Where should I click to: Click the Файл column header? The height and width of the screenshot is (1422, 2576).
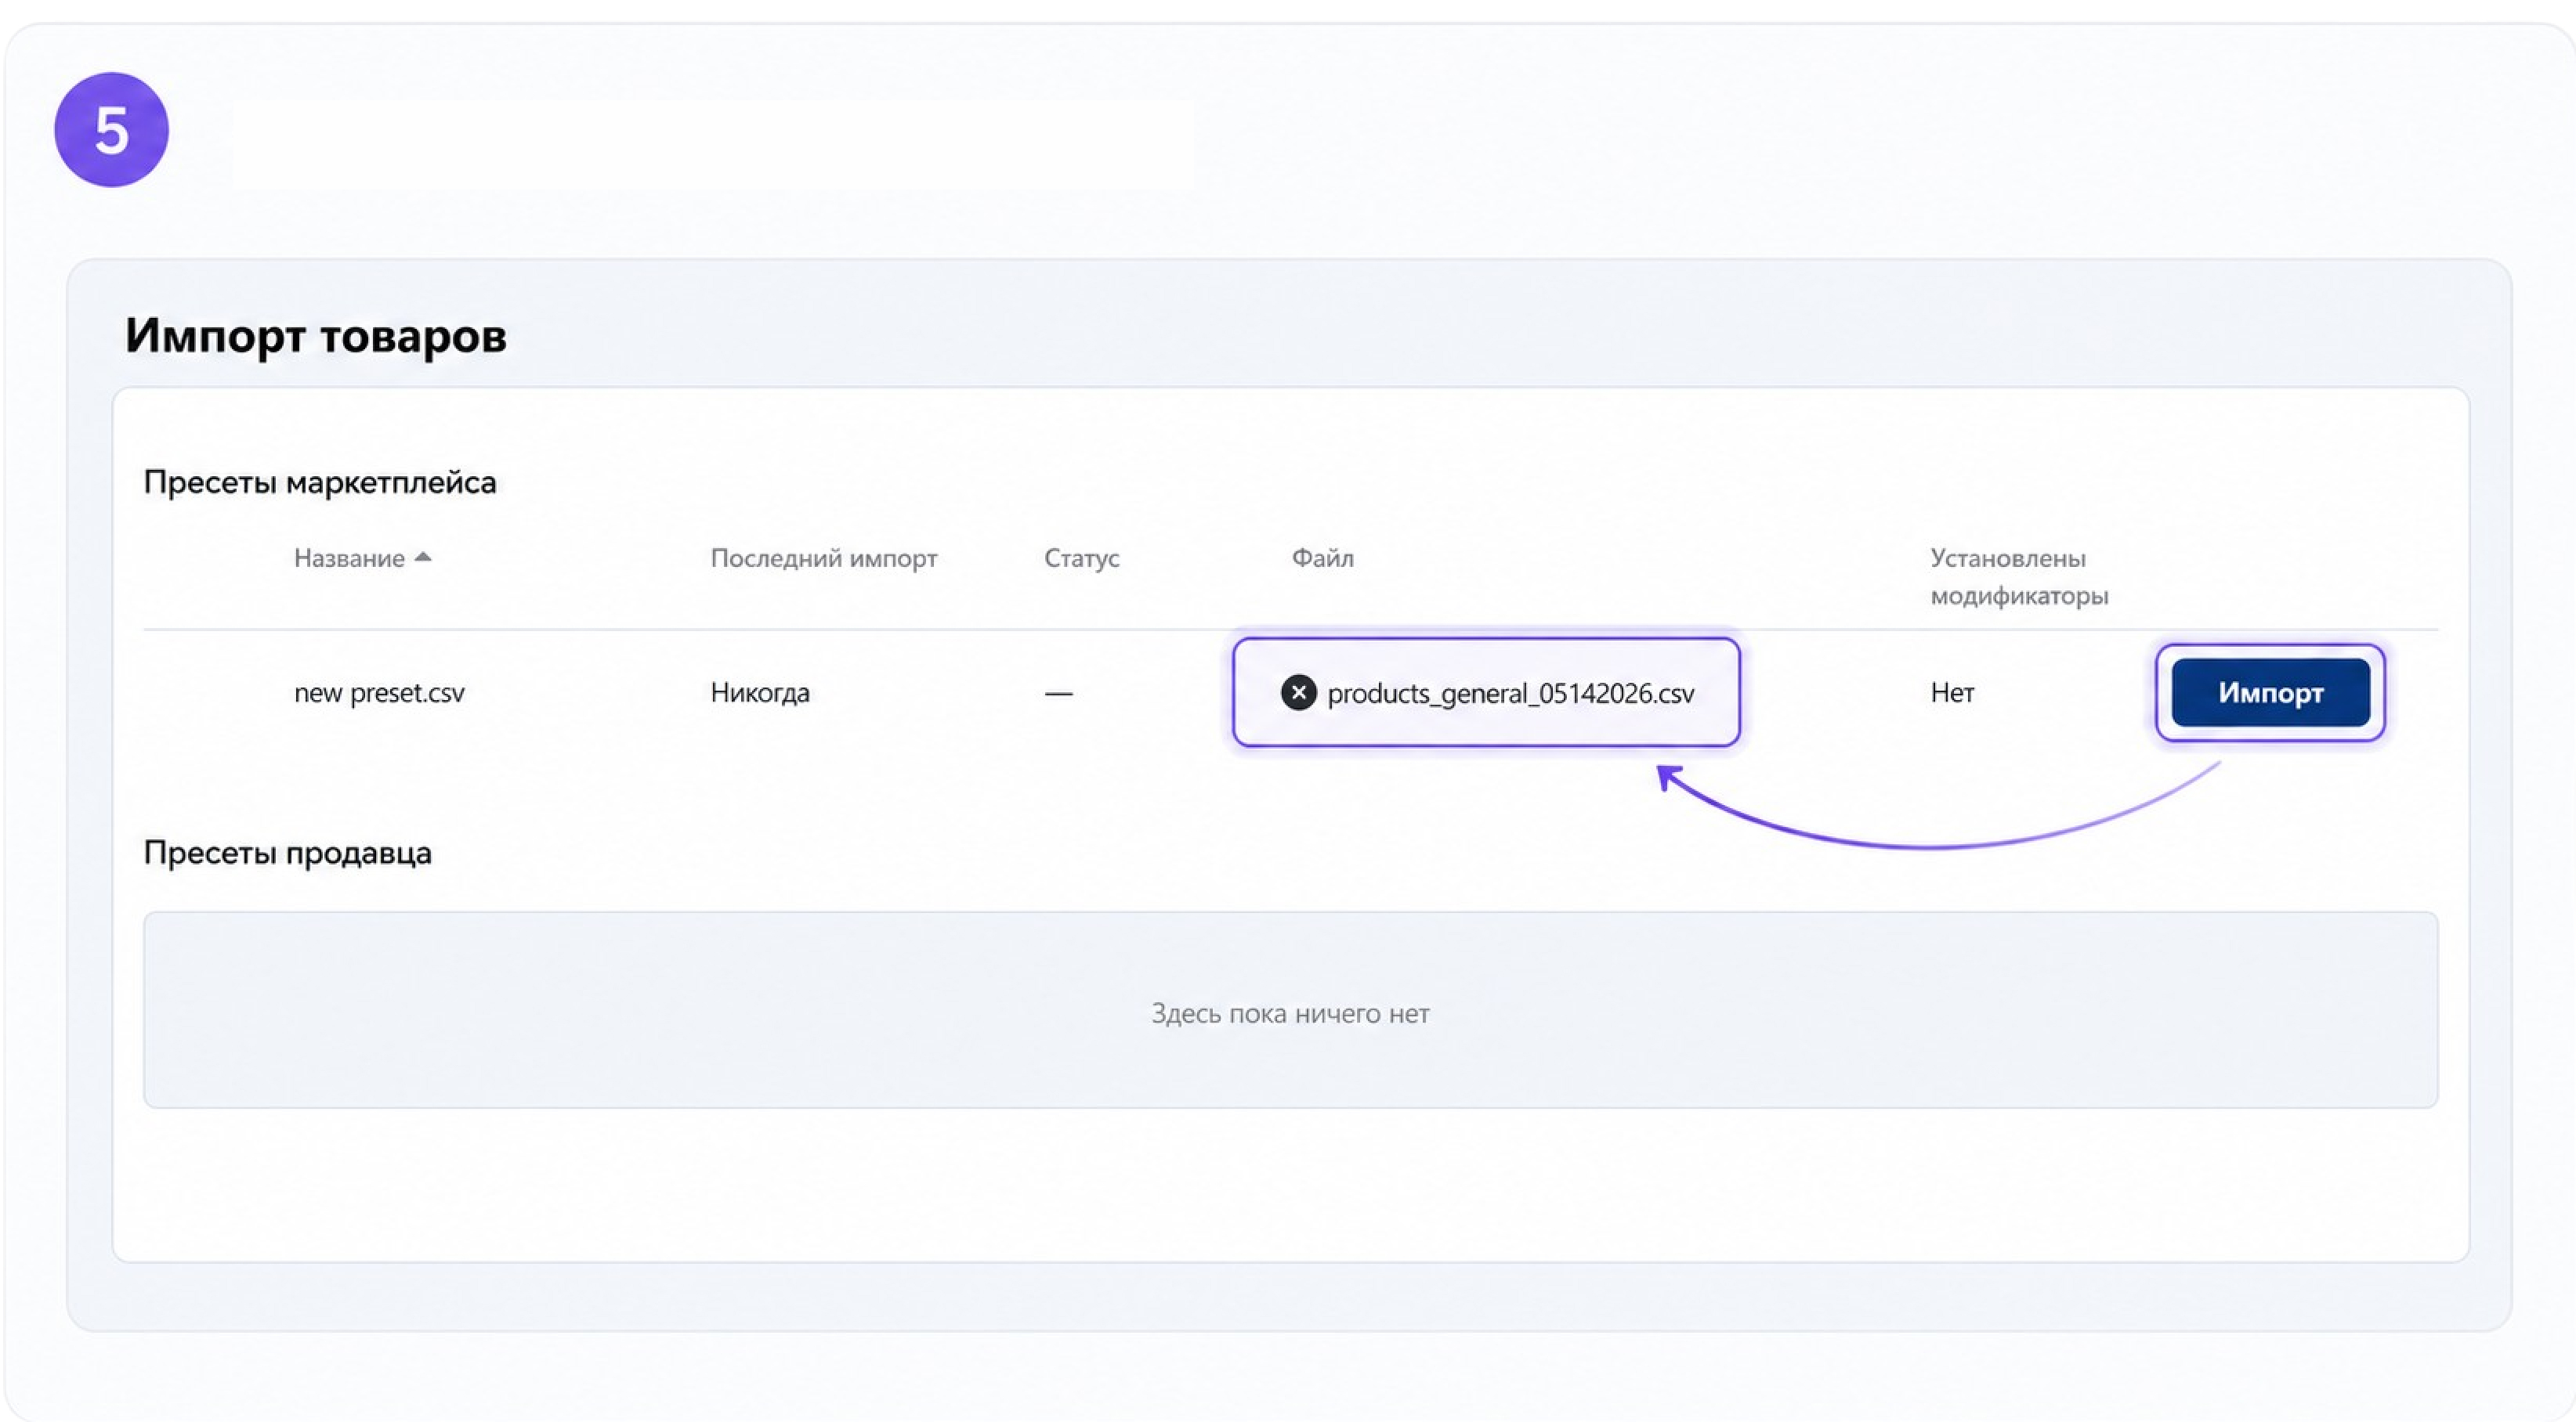point(1322,558)
